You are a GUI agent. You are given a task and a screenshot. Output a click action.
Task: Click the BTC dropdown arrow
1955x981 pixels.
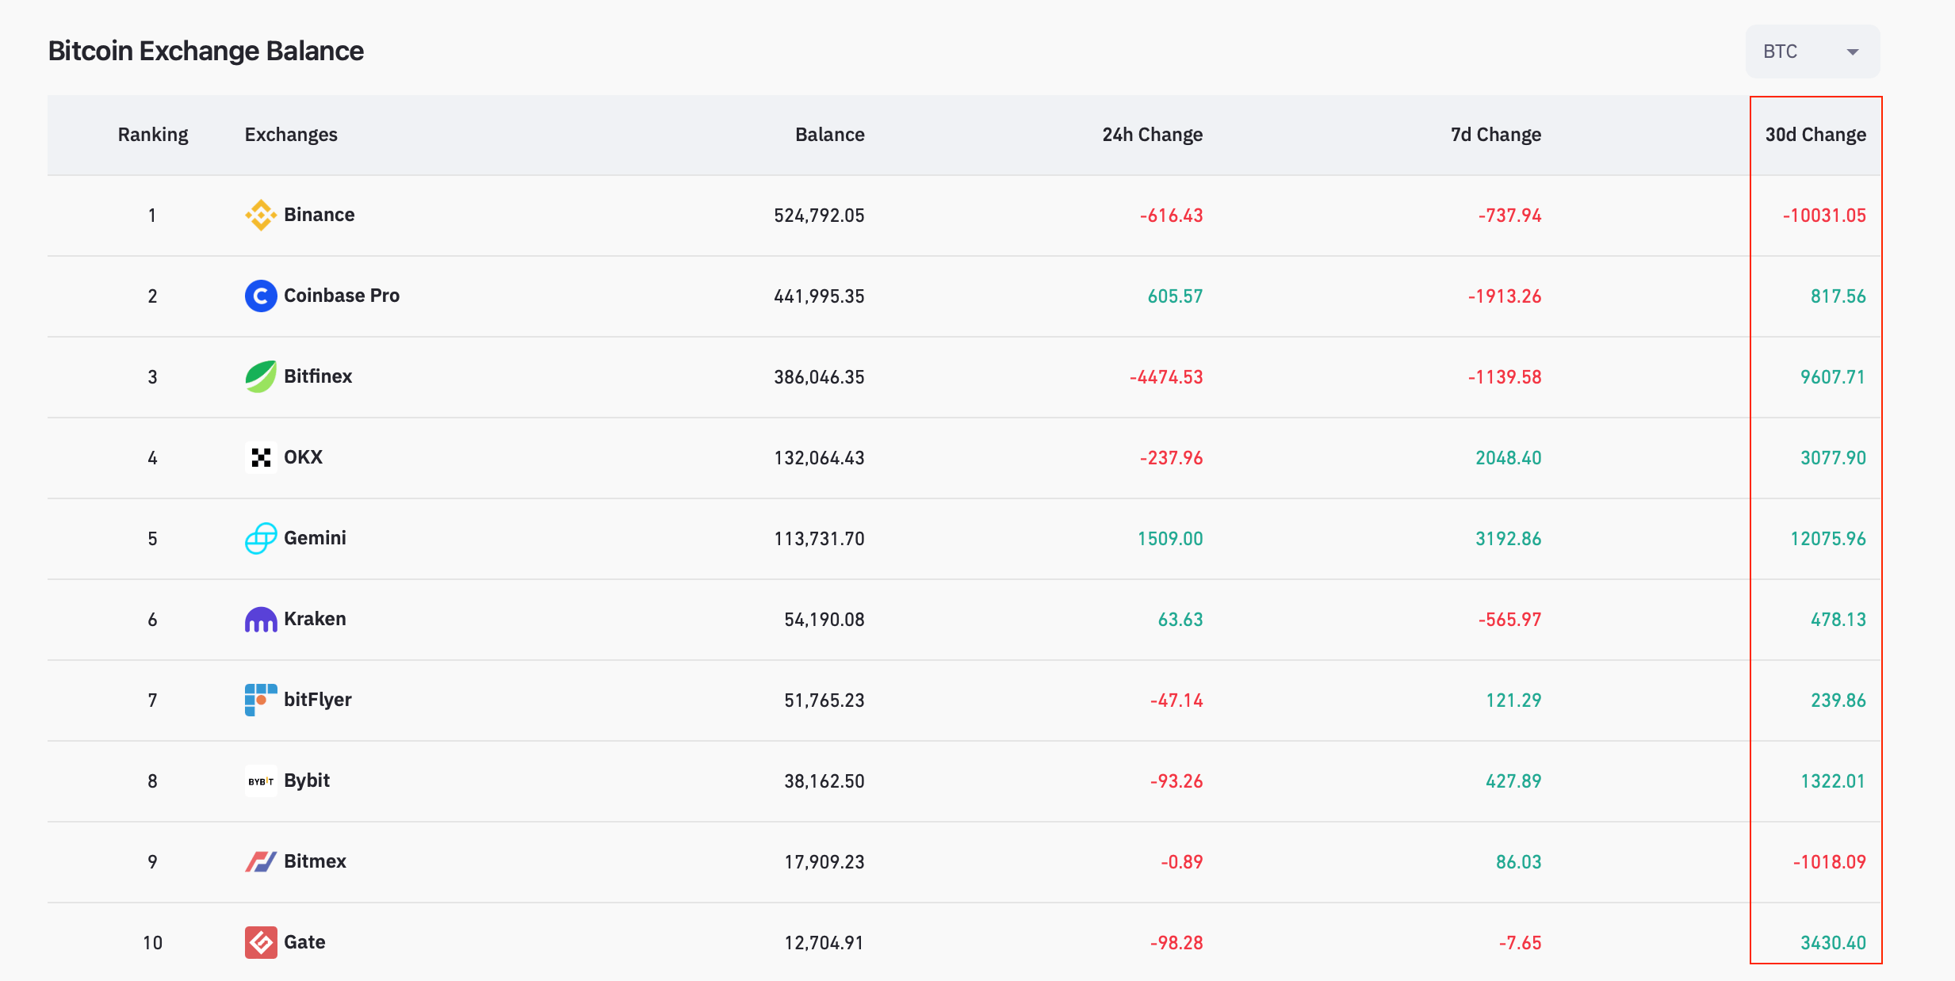click(x=1853, y=52)
